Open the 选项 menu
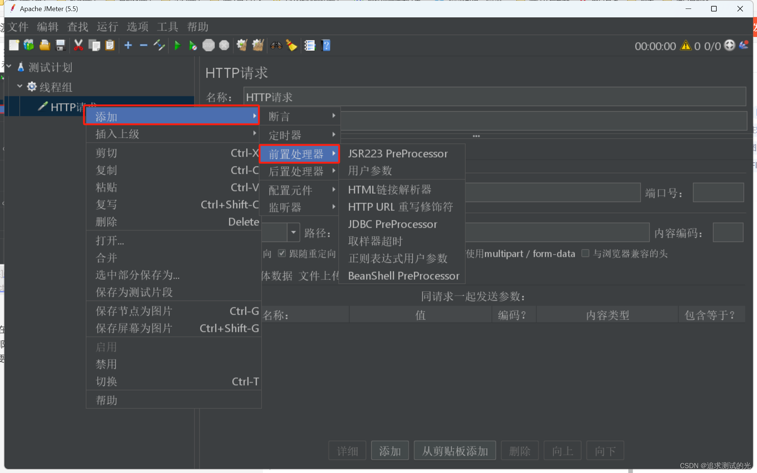Image resolution: width=757 pixels, height=473 pixels. click(x=138, y=27)
